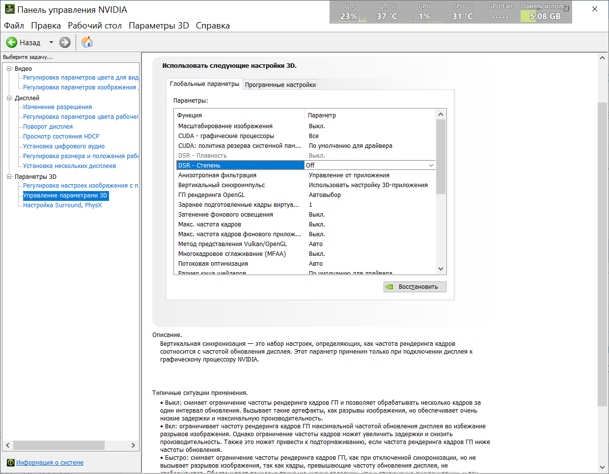The height and width of the screenshot is (474, 609).
Task: Open Поворот дисплея page
Action: [48, 127]
